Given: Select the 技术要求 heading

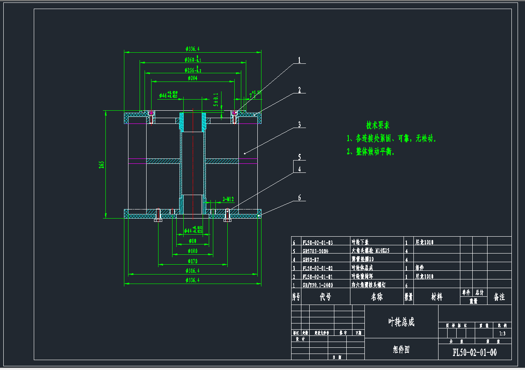Looking at the screenshot, I should click(378, 125).
